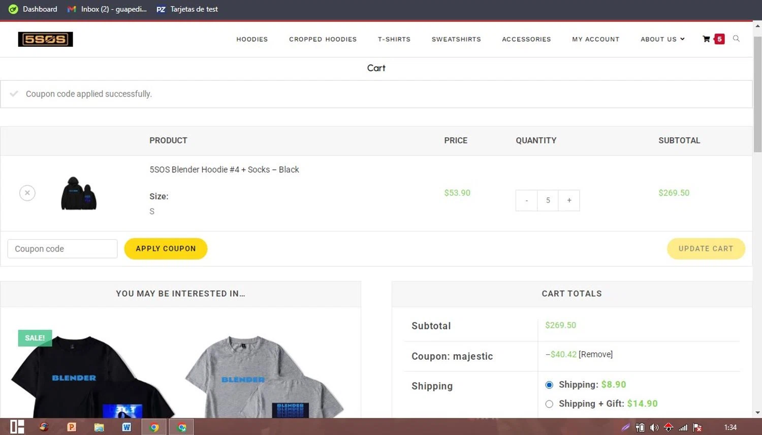The height and width of the screenshot is (435, 762).
Task: Click the quantity field showing 5
Action: (x=548, y=201)
